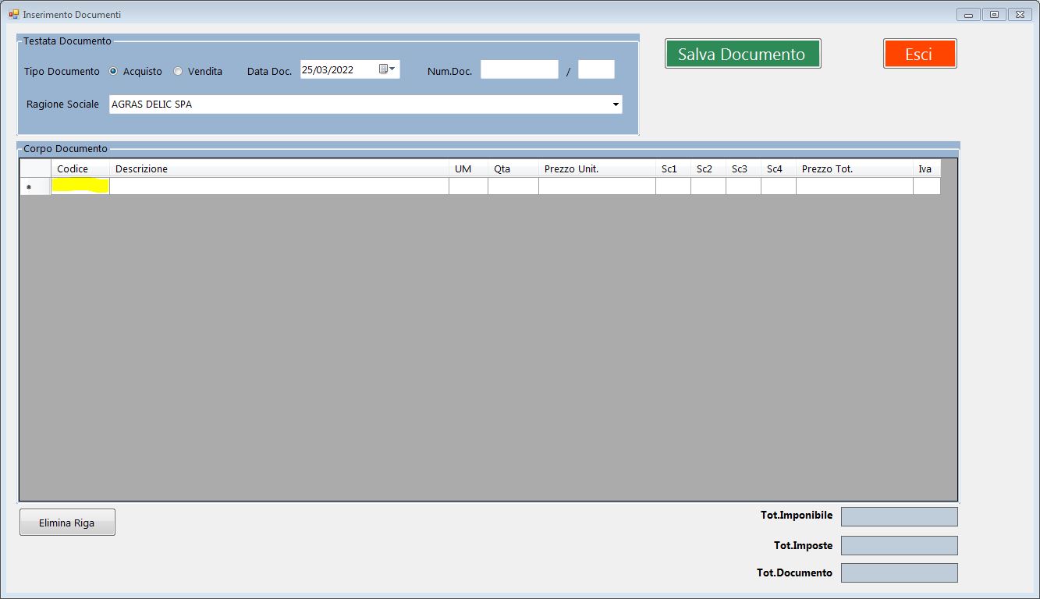Click the window icon in the title bar
This screenshot has width=1040, height=599.
click(13, 14)
